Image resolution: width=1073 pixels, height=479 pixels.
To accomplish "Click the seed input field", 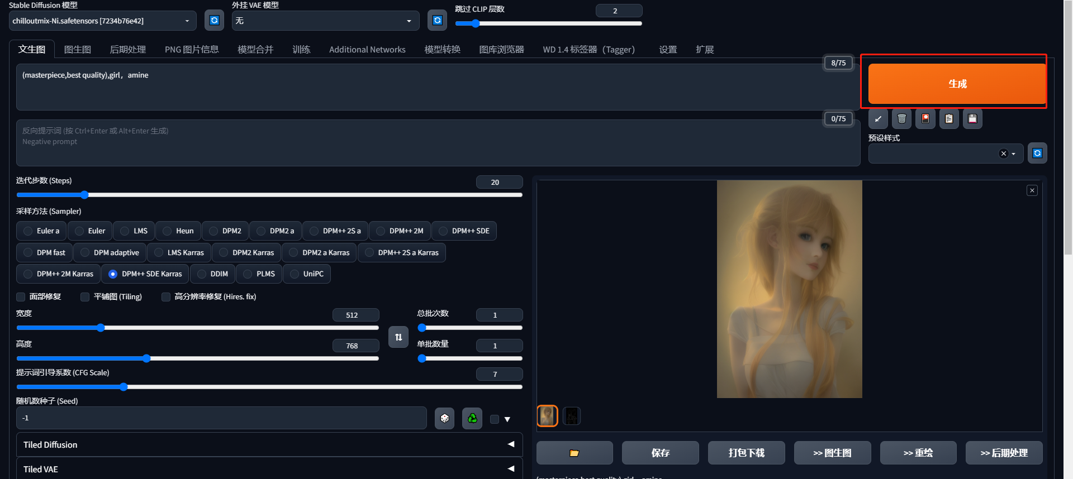I will 221,418.
